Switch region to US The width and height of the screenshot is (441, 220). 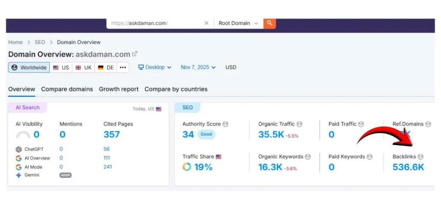coord(61,67)
